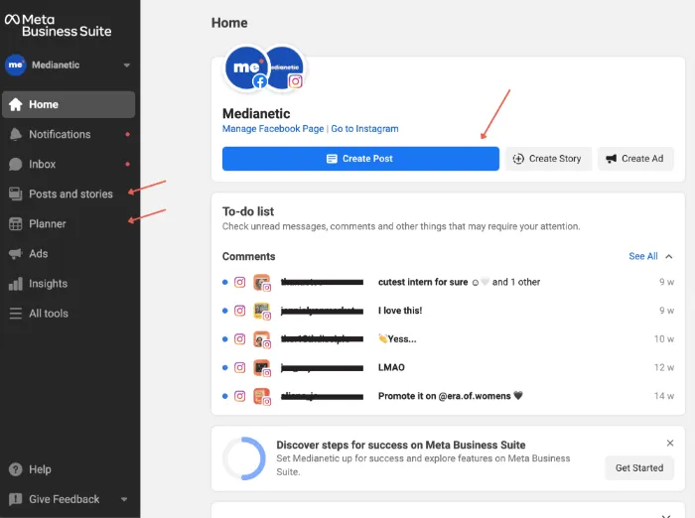The image size is (695, 518).
Task: Open All tools menu entry
Action: (x=69, y=314)
